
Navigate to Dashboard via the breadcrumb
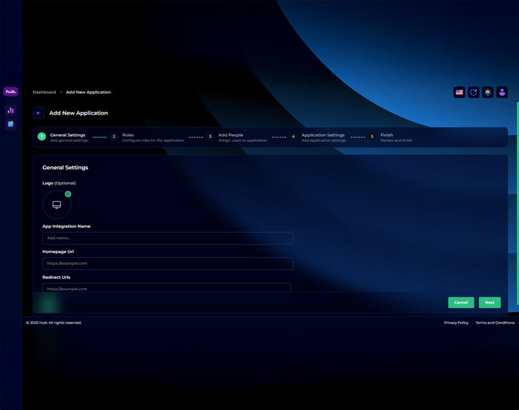[x=43, y=92]
